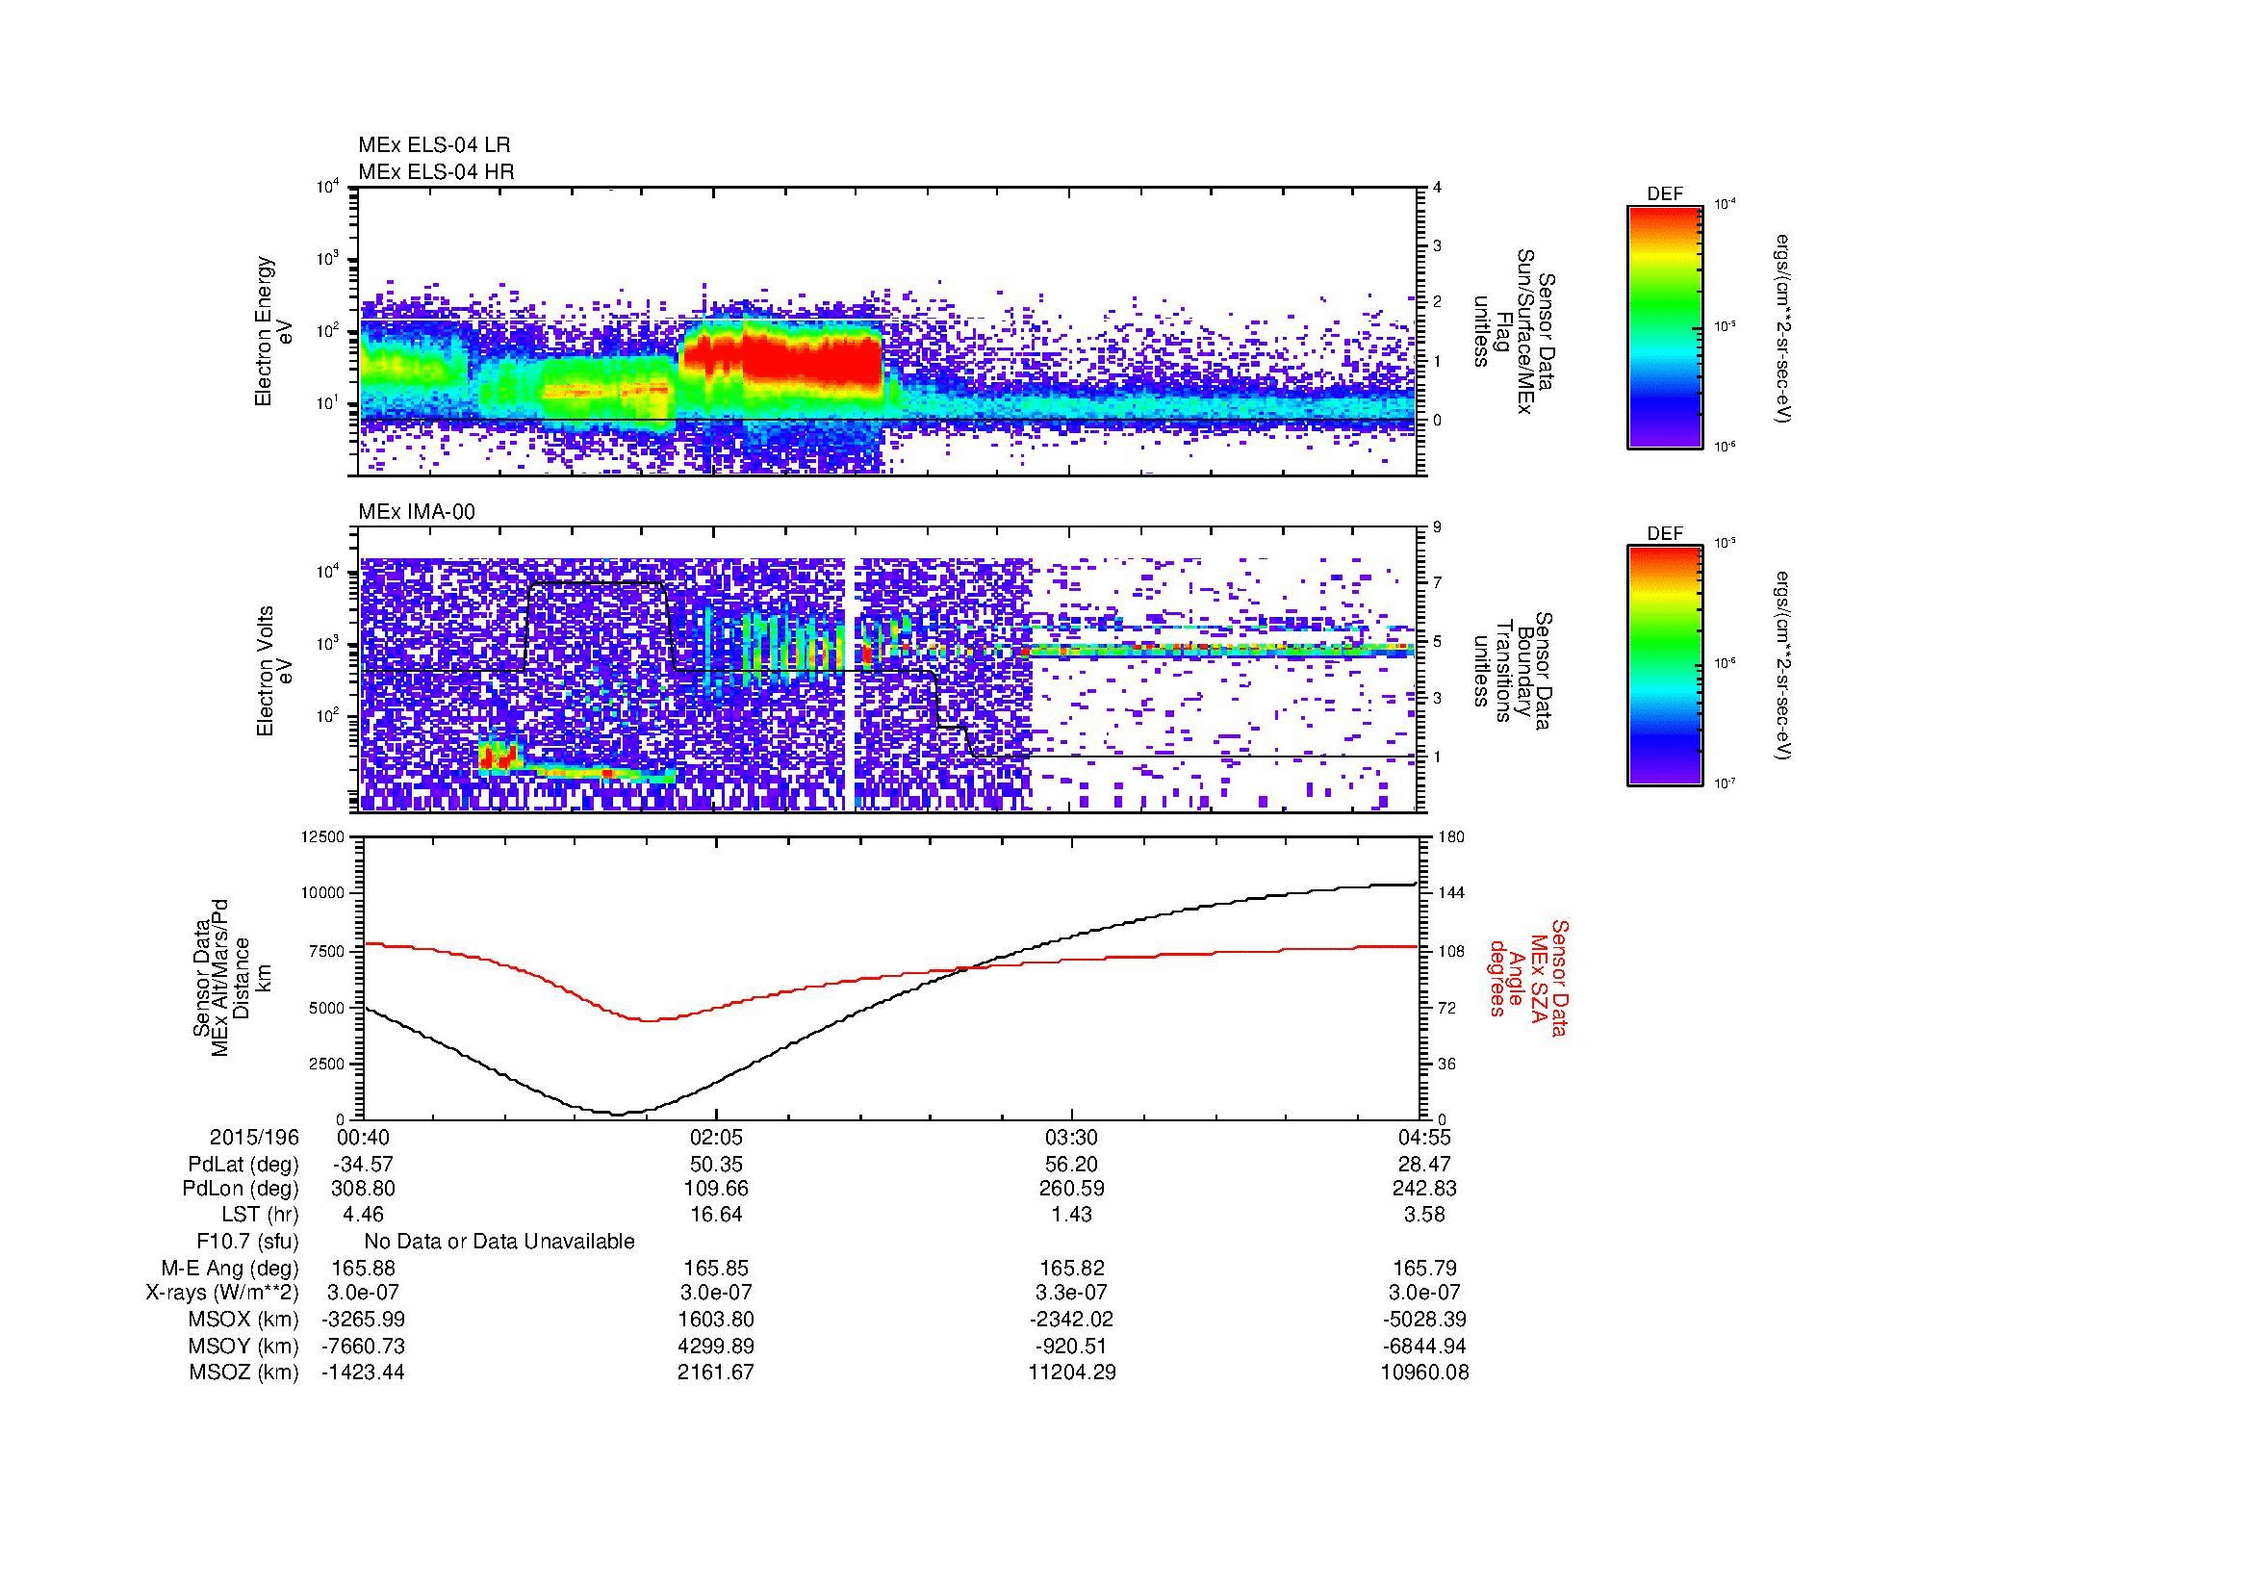Click the 'Electron Energy eV' axis label
This screenshot has height=1591, width=2251.
[x=273, y=331]
